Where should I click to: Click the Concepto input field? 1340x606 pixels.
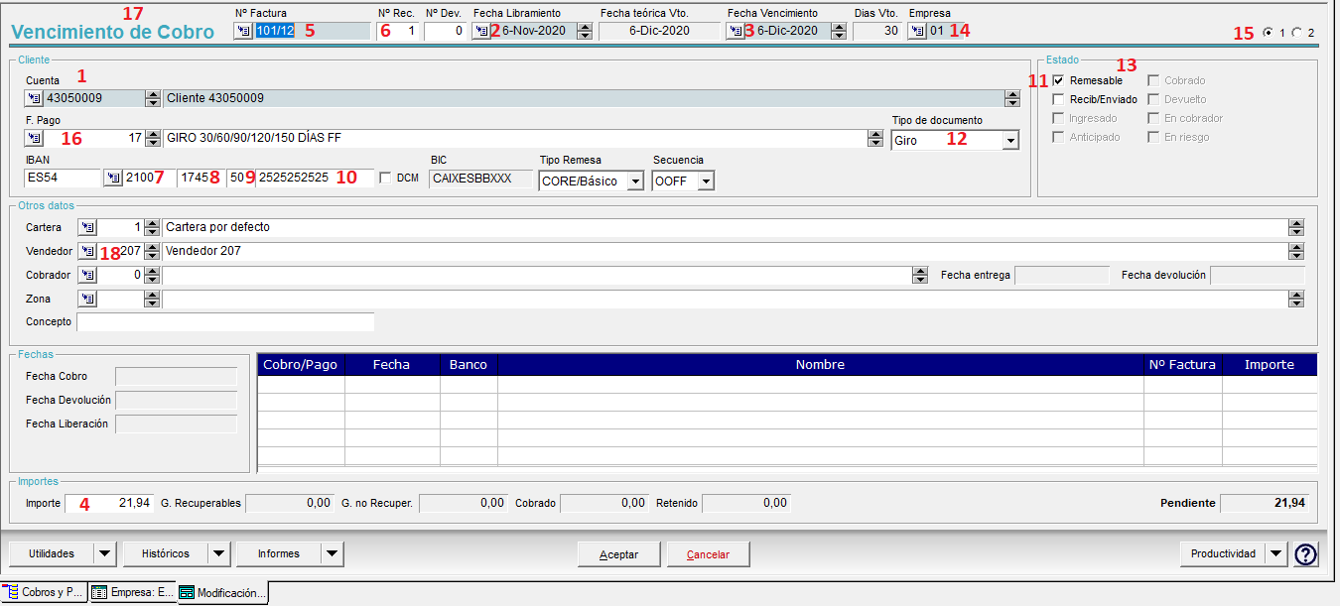(225, 321)
